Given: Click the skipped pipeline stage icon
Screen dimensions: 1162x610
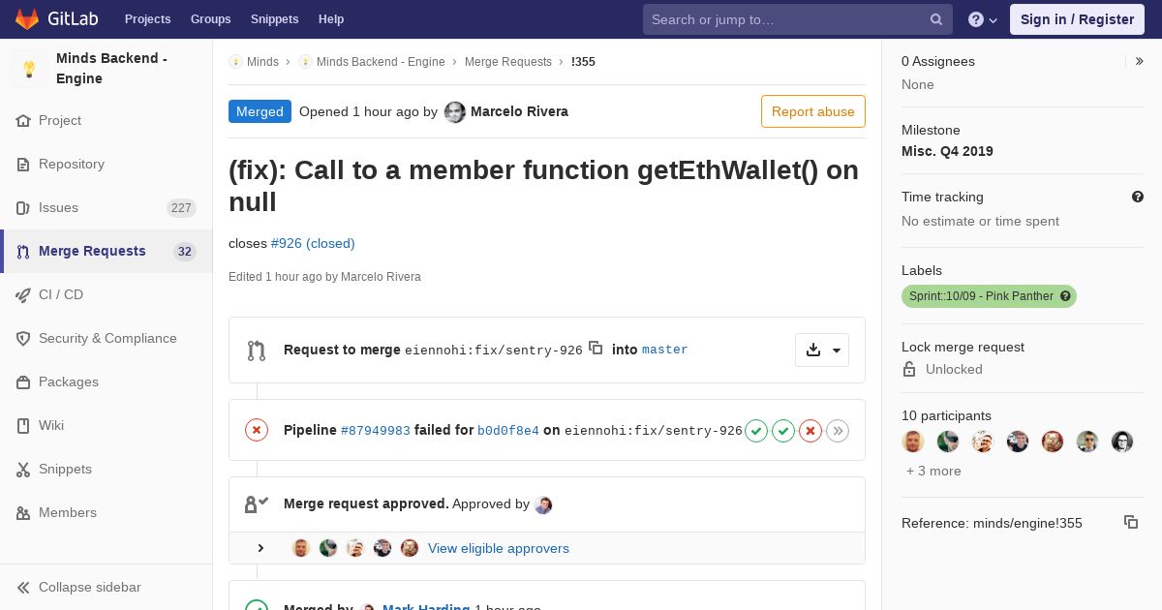Looking at the screenshot, I should (838, 431).
